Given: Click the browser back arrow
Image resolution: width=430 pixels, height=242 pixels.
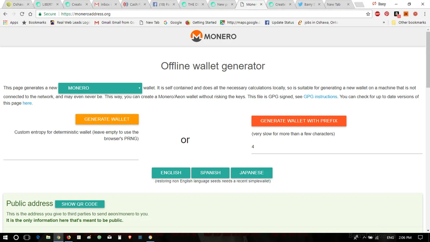Looking at the screenshot, I should click(5, 14).
